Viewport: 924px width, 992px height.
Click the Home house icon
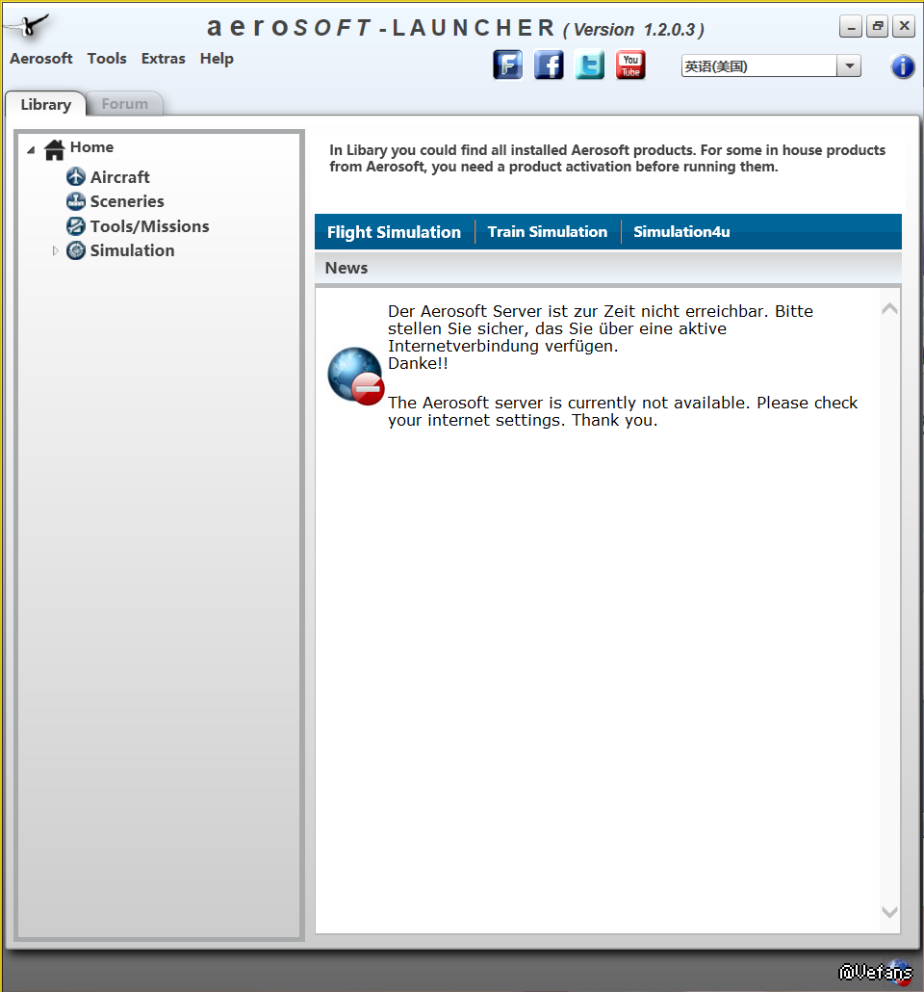tap(55, 149)
